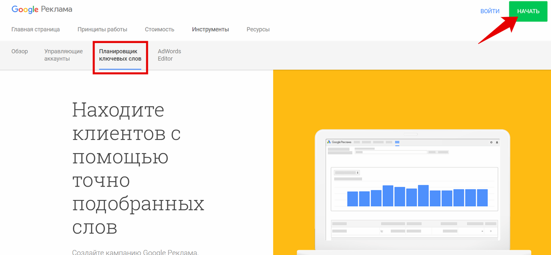This screenshot has width=551, height=255.
Task: Switch to the Обзор tab
Action: click(20, 51)
